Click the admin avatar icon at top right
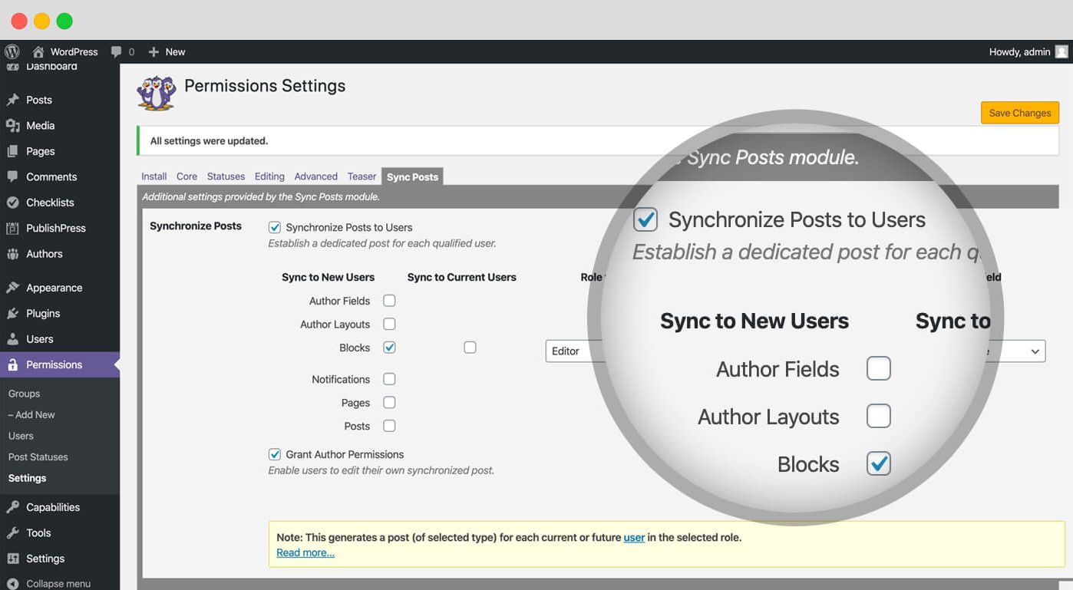The width and height of the screenshot is (1073, 590). click(1061, 51)
